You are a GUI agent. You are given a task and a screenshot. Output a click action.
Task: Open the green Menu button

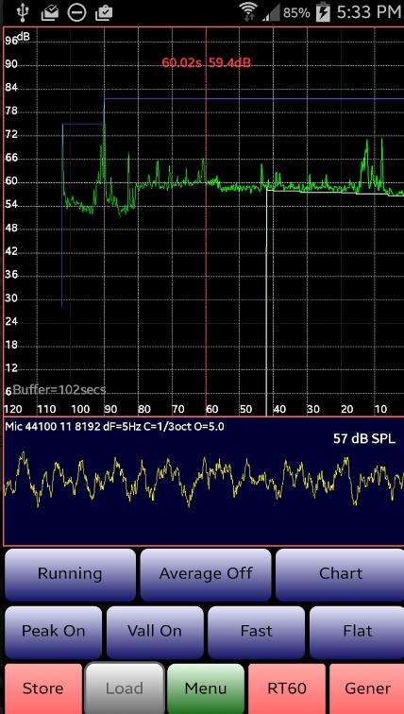tap(206, 688)
